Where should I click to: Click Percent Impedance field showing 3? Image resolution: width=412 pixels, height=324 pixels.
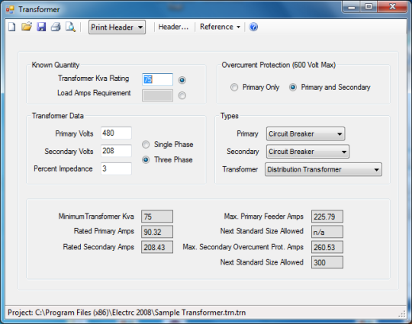(116, 168)
